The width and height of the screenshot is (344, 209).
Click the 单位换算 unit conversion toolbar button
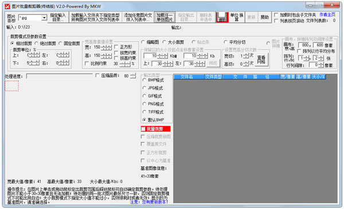[x=237, y=17]
